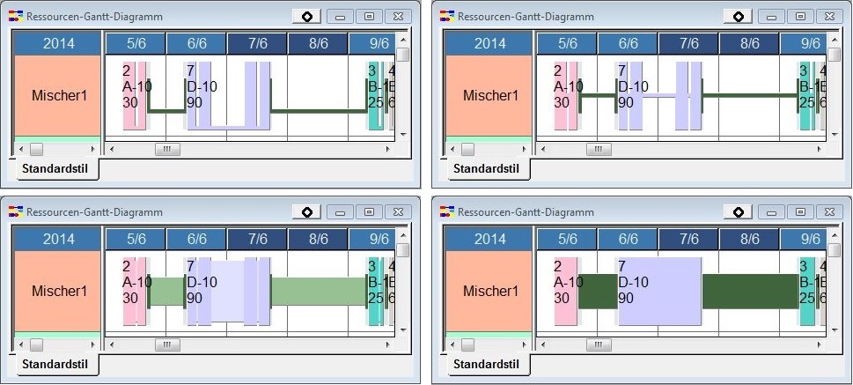Maximize the bottom-left Ressourcen-Gantt-Diagramm window

369,212
